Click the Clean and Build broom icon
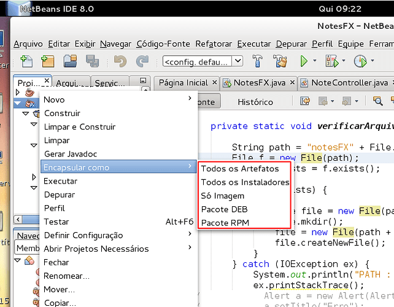This screenshot has height=307, width=394. point(280,61)
